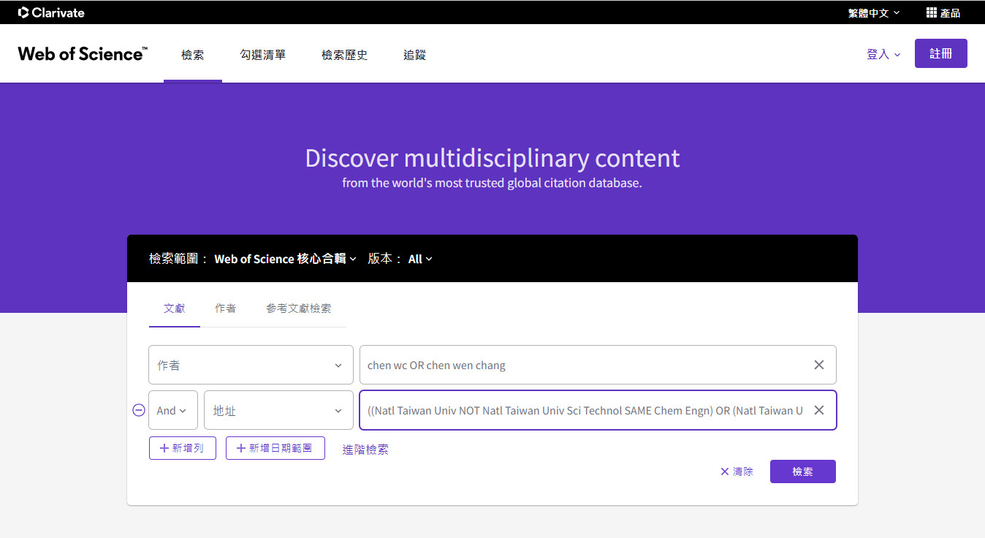
Task: Switch to the 參考文獻檢索 tab
Action: [x=299, y=308]
